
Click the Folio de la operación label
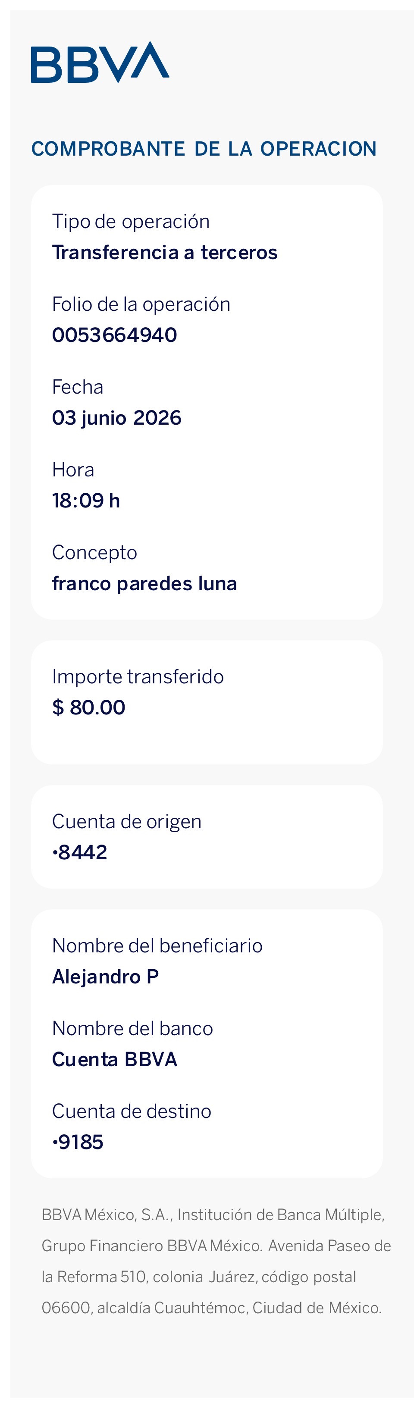coord(141,304)
